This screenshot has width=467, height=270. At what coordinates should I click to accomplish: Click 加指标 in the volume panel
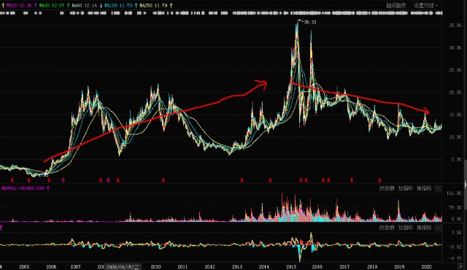(x=406, y=188)
